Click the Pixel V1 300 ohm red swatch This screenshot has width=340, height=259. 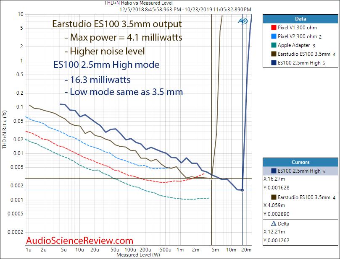[274, 28]
